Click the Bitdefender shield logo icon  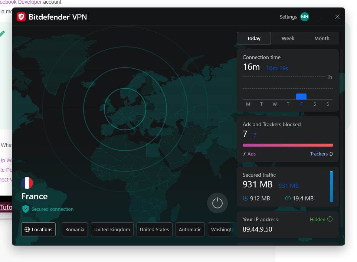[x=21, y=17]
